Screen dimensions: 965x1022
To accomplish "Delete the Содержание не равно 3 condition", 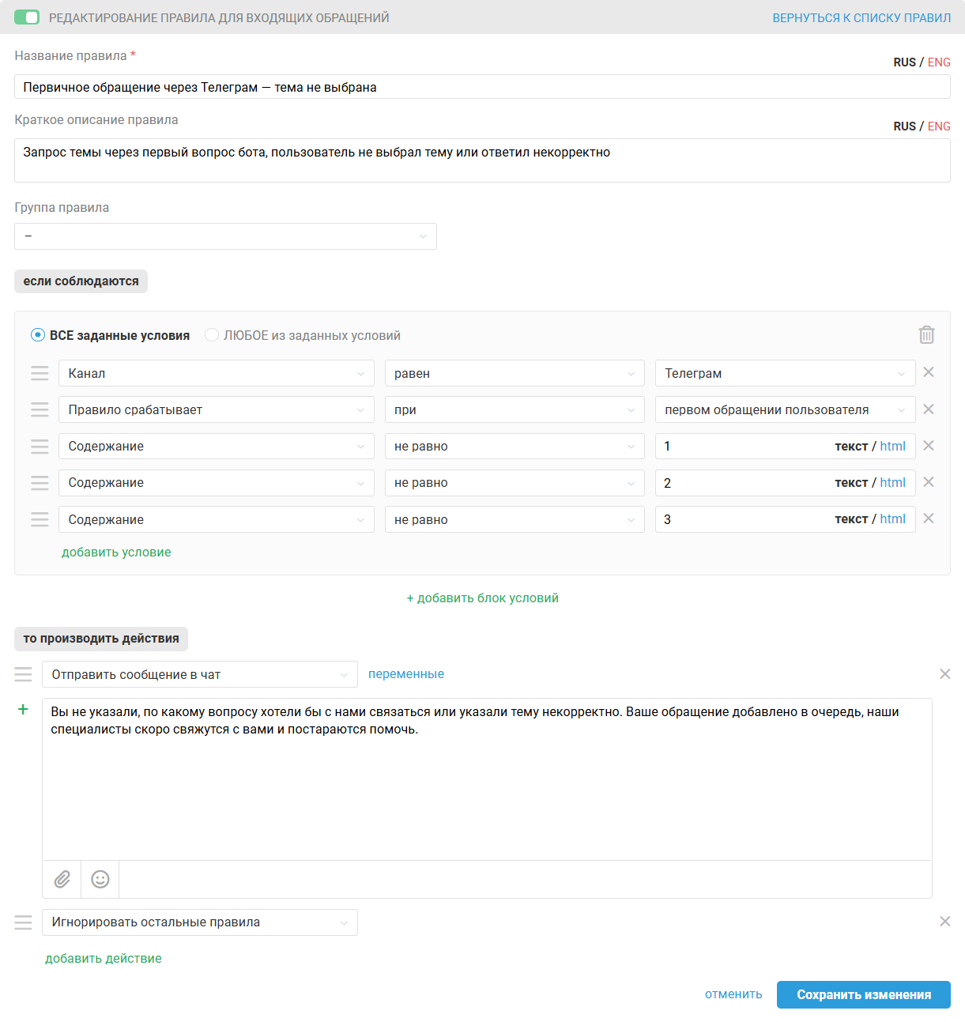I will [929, 519].
